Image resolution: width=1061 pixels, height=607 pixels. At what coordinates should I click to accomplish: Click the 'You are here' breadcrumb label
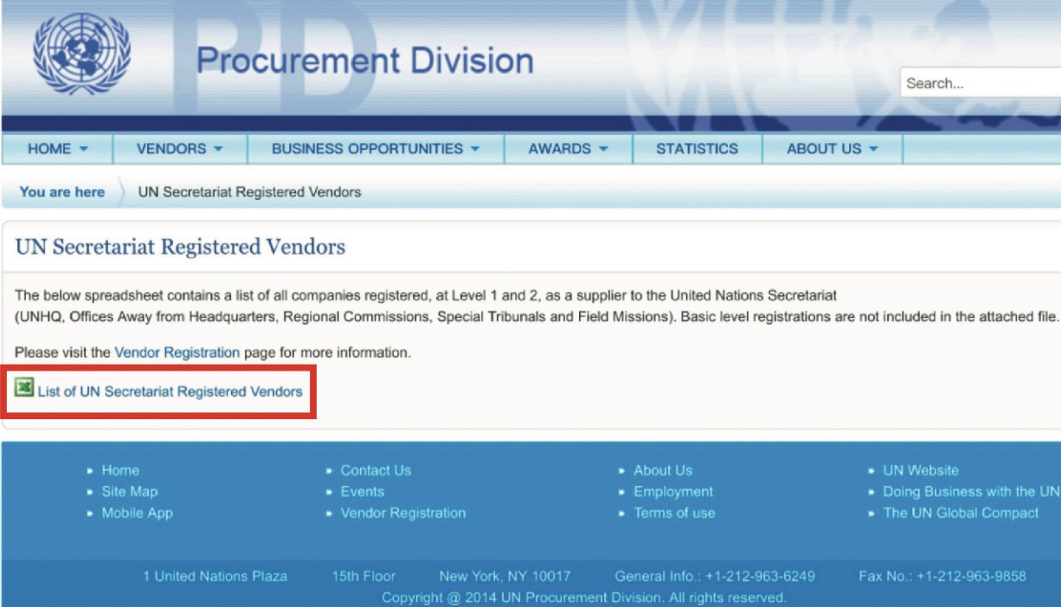[x=61, y=192]
